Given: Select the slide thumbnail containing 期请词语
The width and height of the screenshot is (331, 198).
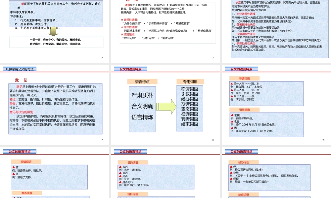Looking at the screenshot, I should pos(55,173).
